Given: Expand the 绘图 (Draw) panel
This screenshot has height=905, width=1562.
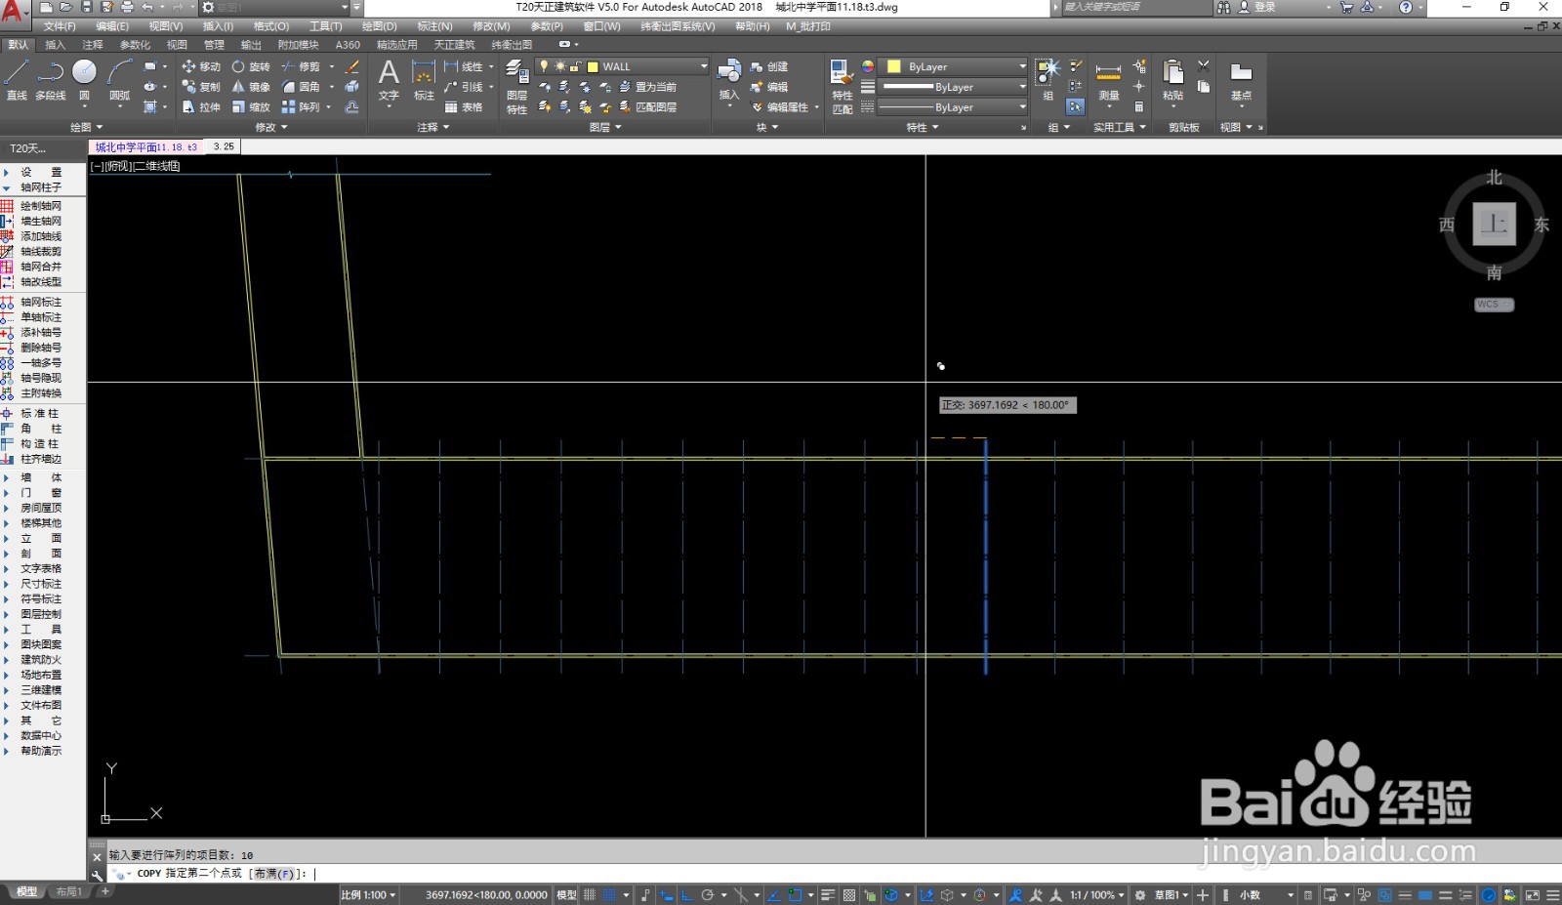Looking at the screenshot, I should point(86,127).
